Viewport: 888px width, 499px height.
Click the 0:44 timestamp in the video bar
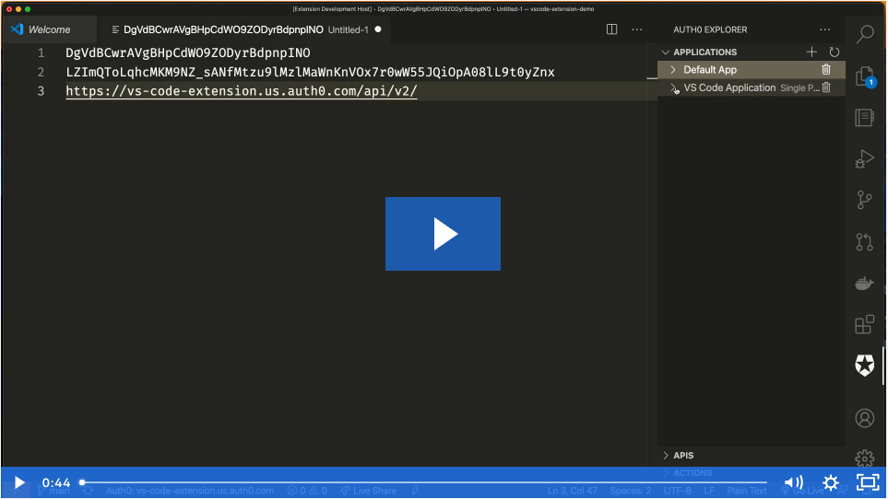coord(56,482)
